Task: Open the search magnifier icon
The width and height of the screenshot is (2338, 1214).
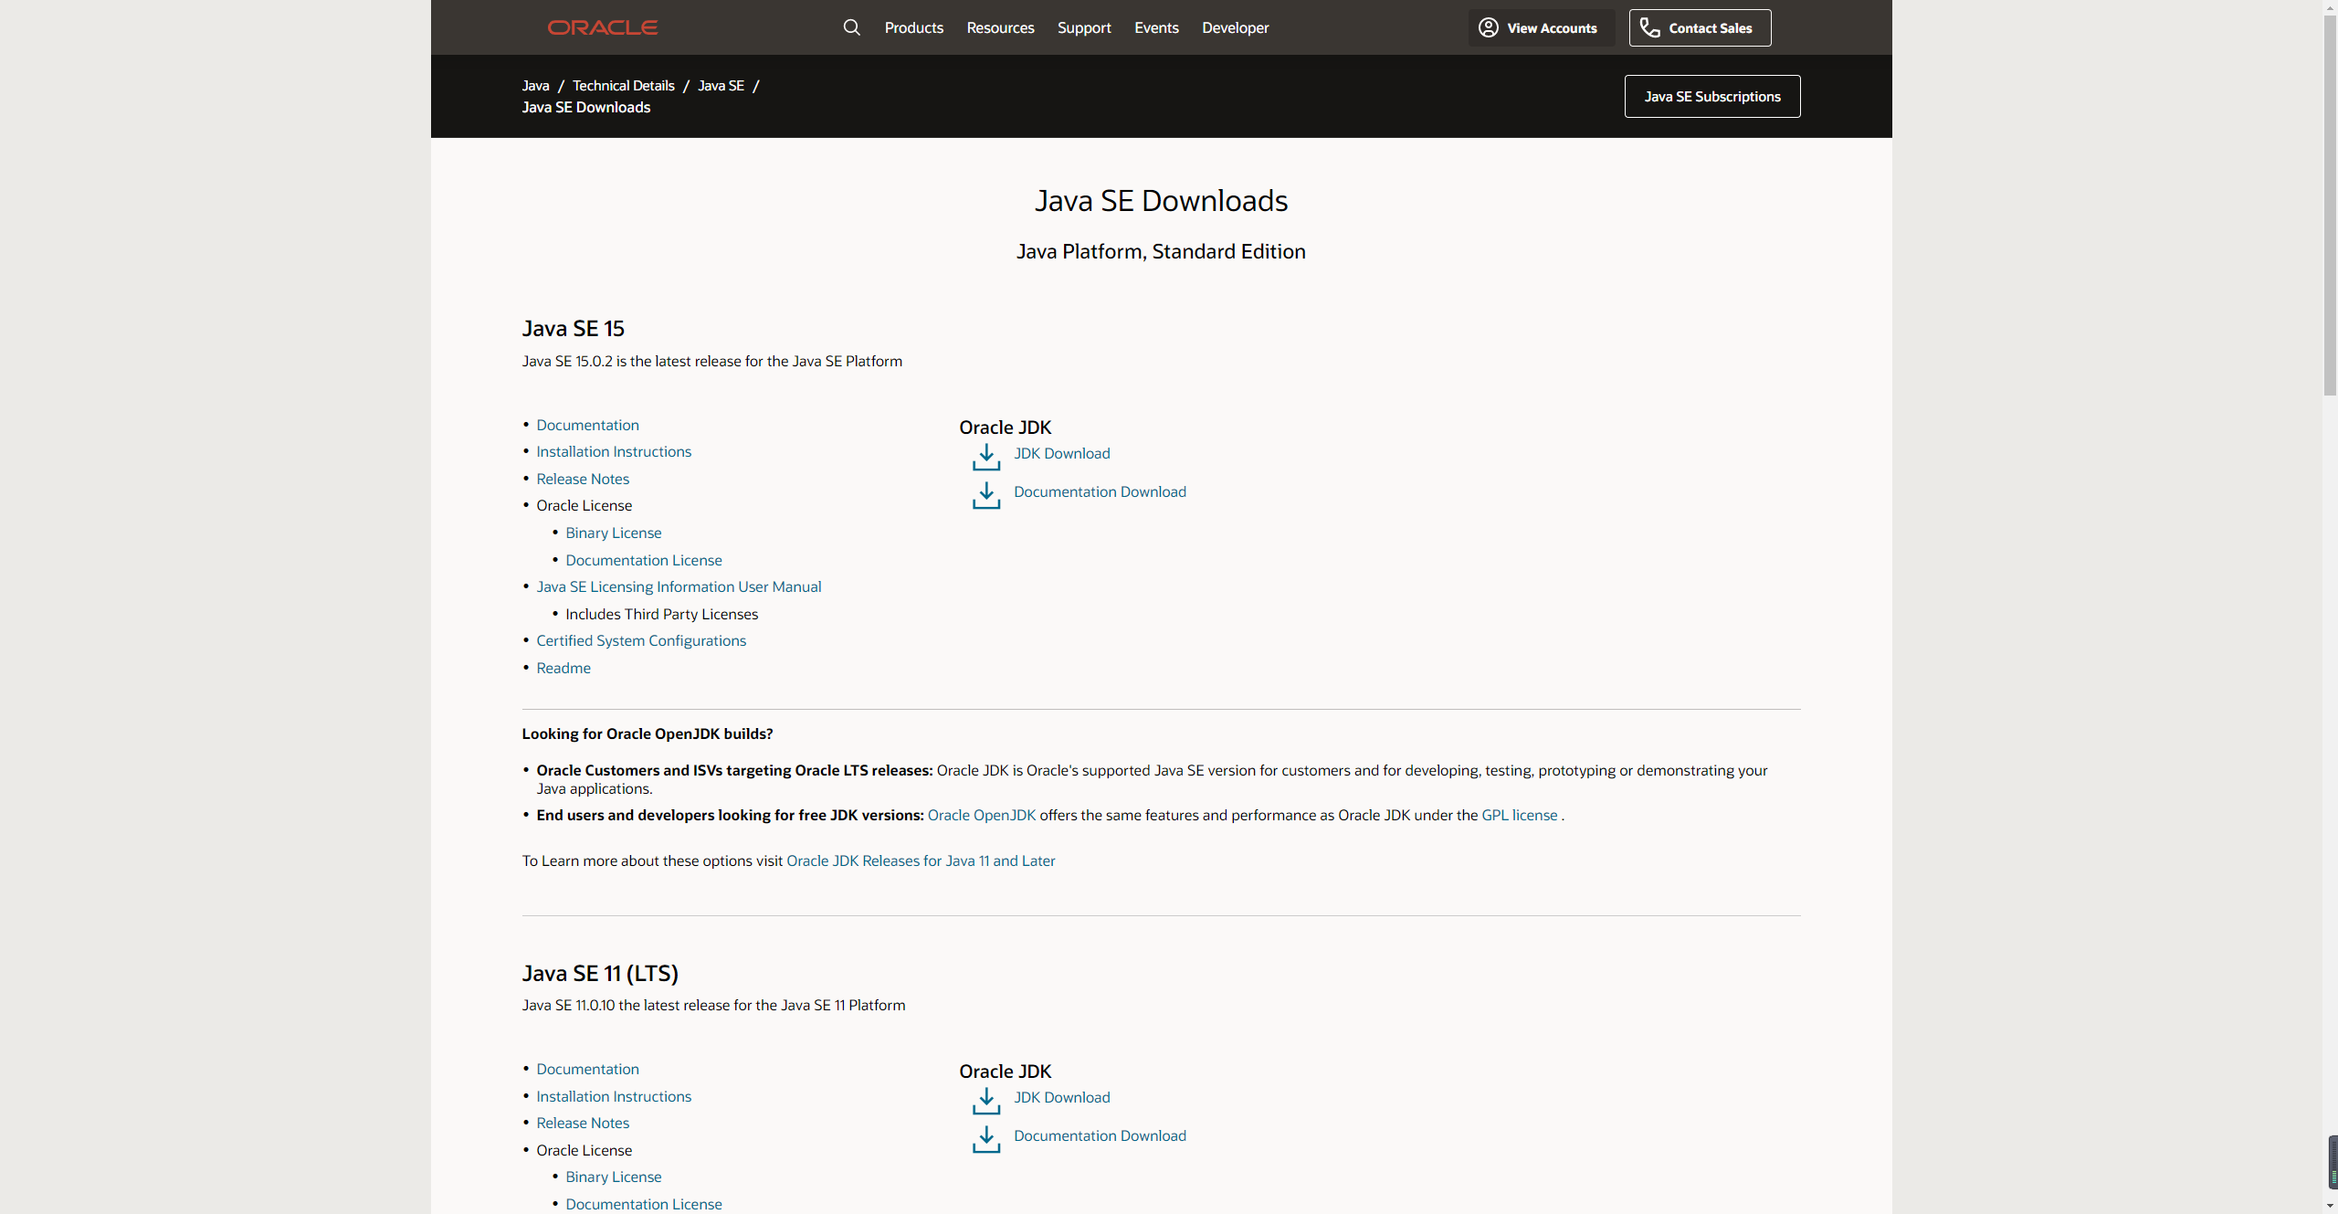Action: 851,27
